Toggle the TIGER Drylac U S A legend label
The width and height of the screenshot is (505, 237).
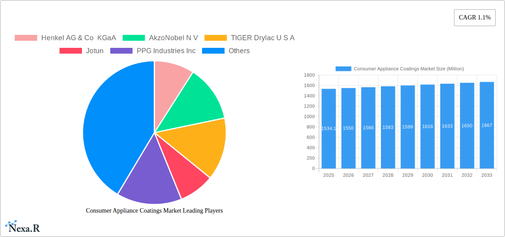click(x=263, y=38)
